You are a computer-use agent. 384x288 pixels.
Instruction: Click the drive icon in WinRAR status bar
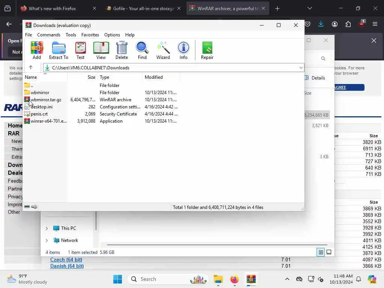27,207
